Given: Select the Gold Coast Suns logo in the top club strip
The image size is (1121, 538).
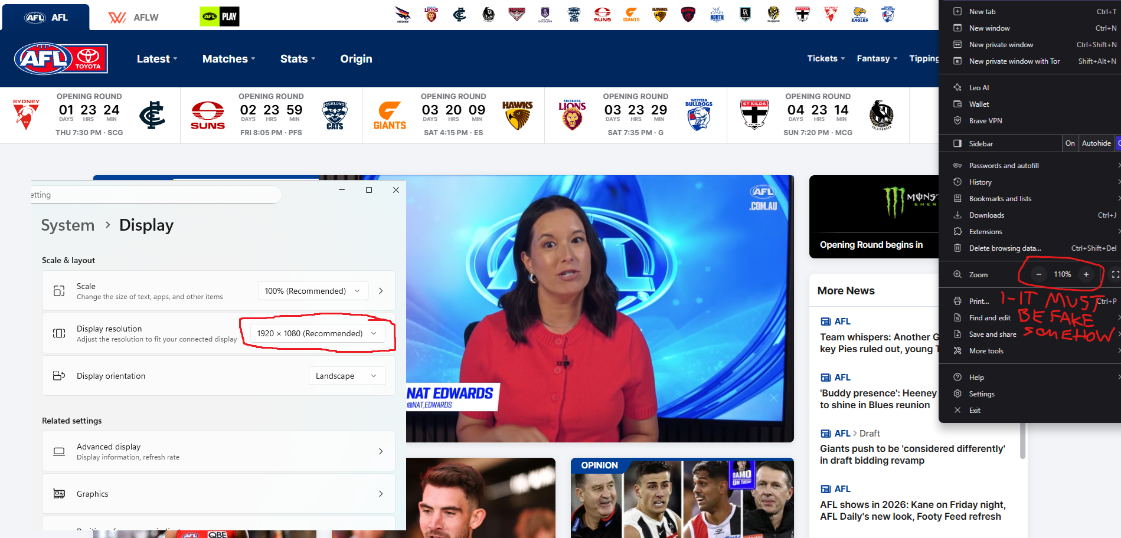Looking at the screenshot, I should [x=603, y=15].
